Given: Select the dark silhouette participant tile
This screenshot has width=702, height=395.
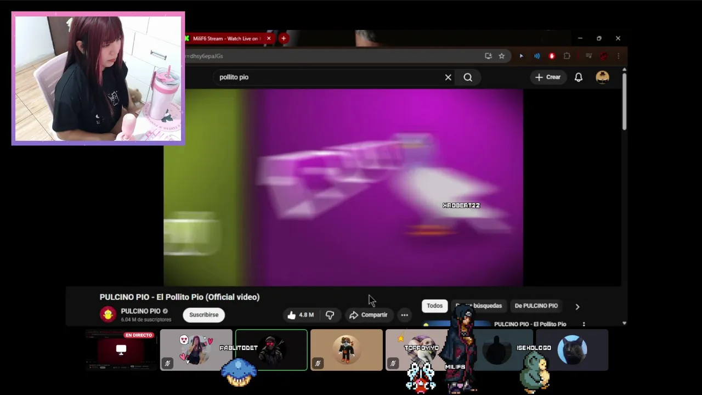Looking at the screenshot, I should [x=497, y=349].
